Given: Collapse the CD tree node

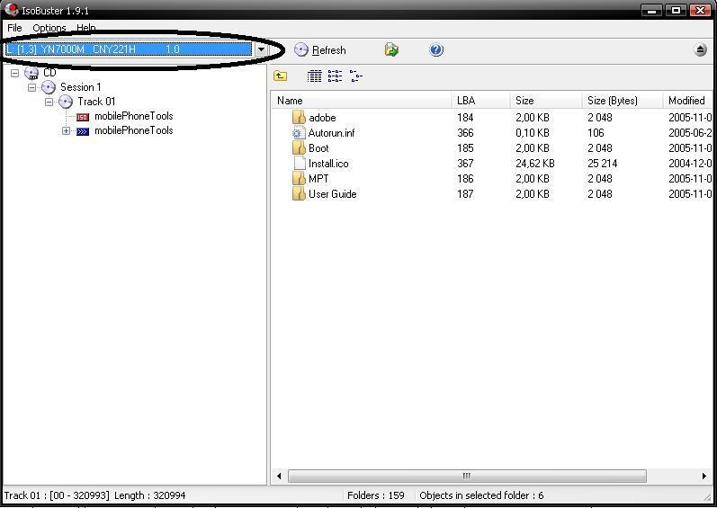Looking at the screenshot, I should click(x=15, y=73).
